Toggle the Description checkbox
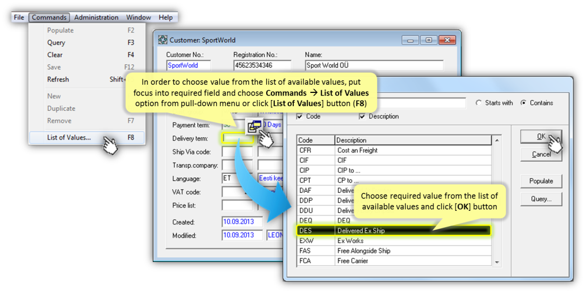Screen dimensions: 585x293 click(362, 116)
